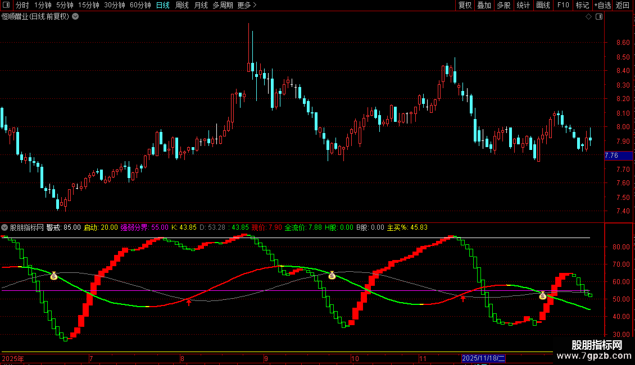Click the H股: 0.00 value
The width and height of the screenshot is (635, 365).
pos(339,227)
